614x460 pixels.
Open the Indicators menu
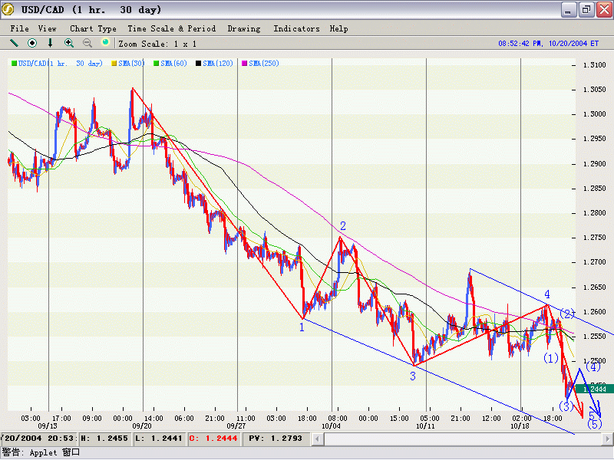[296, 28]
